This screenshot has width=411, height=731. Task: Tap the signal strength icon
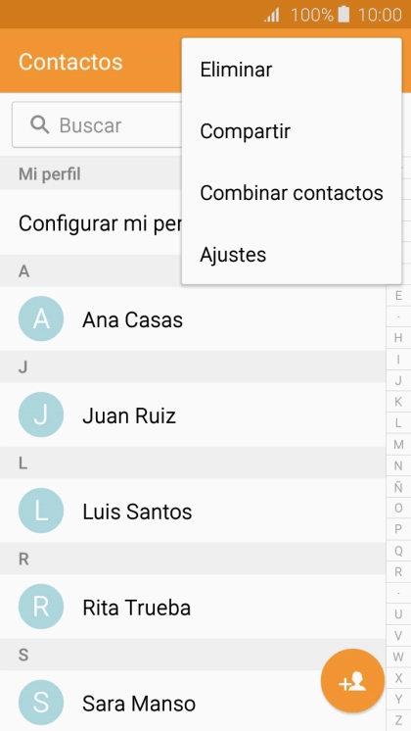272,15
